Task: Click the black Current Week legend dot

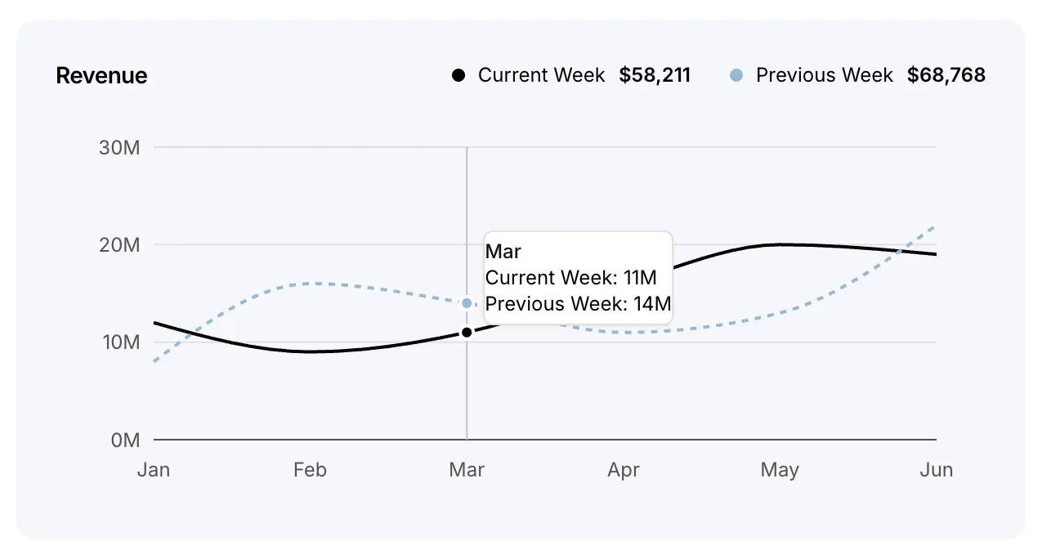Action: pos(458,75)
